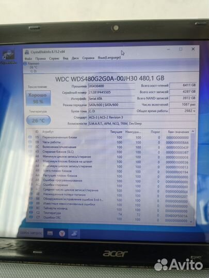
Task: Click raw value 004B00F5001A of Температура
Action: click(176, 216)
